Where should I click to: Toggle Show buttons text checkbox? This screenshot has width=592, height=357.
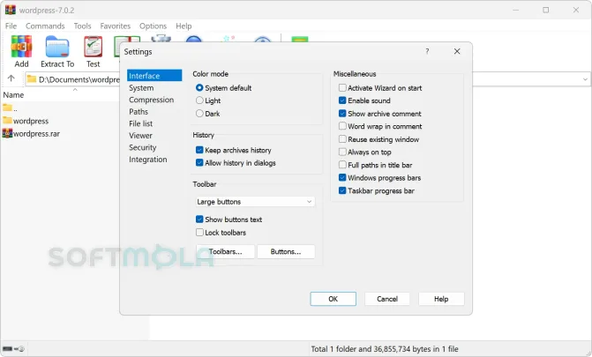click(199, 219)
